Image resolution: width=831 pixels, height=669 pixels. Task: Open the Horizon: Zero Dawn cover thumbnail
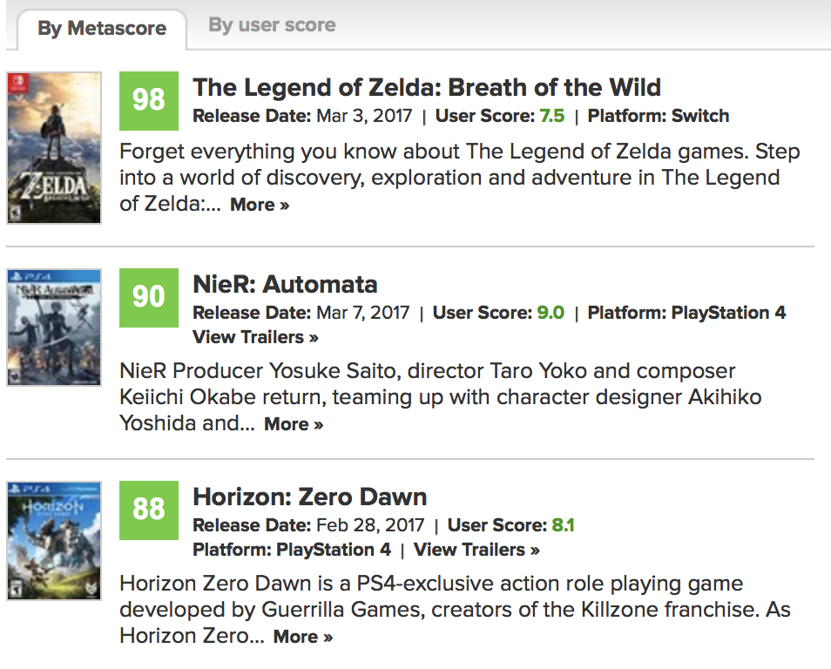(x=53, y=541)
